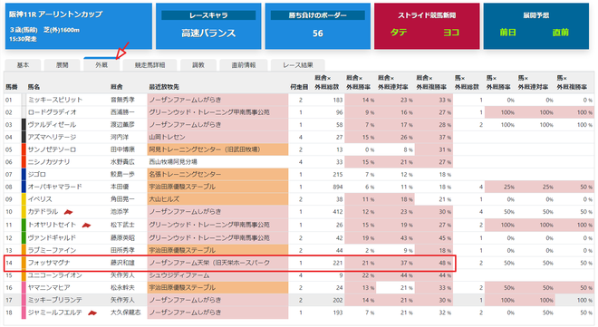
Task: Click horse name ヤマニンマヒア
Action: pos(49,288)
